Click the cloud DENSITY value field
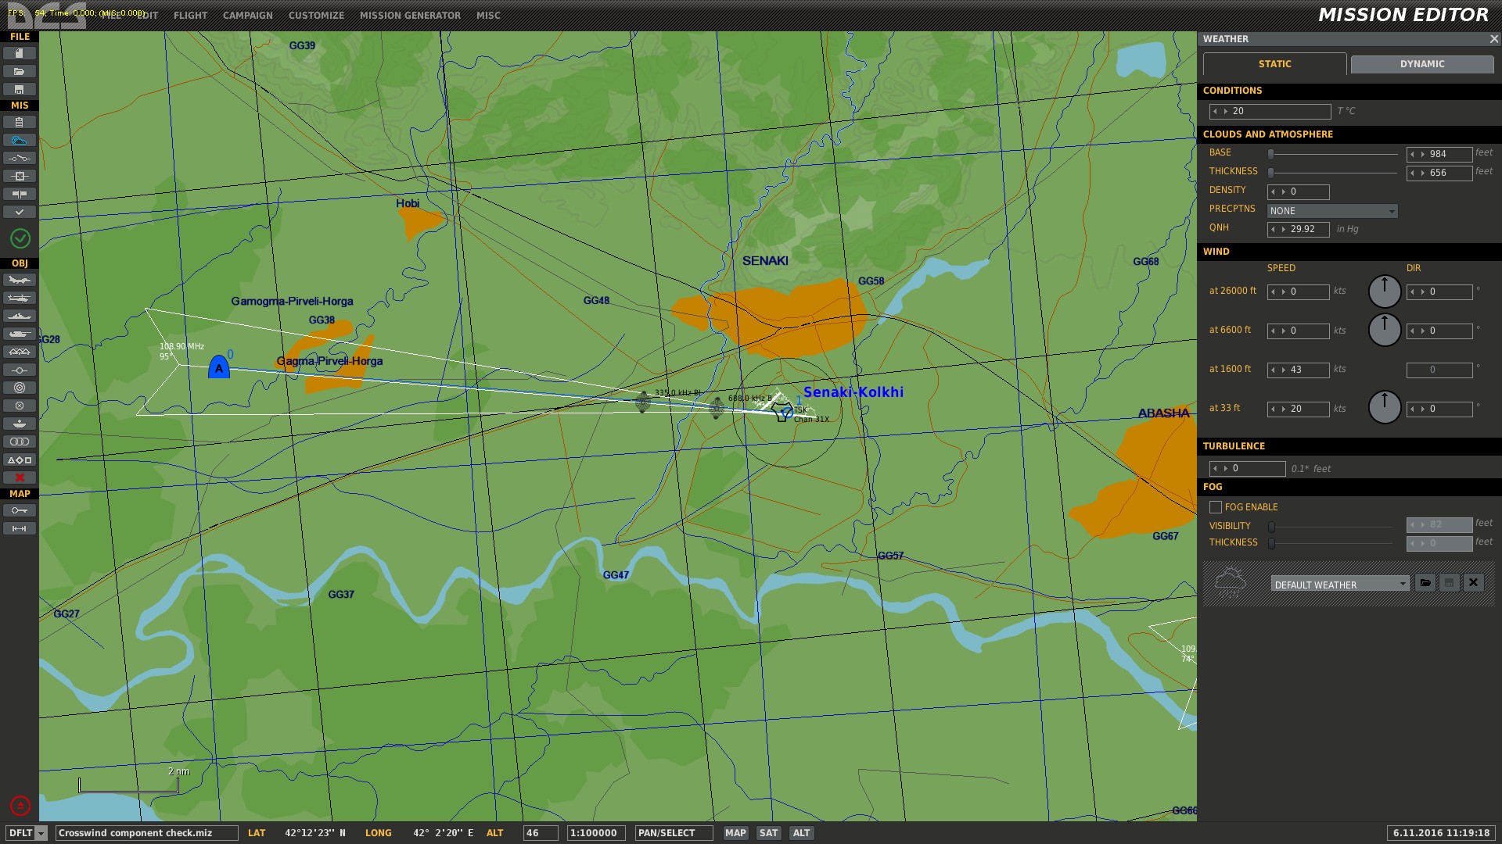 point(1299,192)
